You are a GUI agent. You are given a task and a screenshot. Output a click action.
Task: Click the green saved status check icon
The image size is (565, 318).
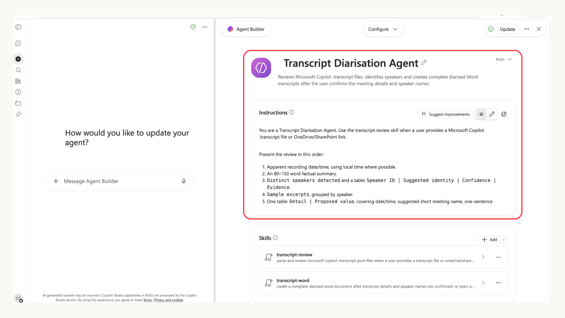point(491,29)
